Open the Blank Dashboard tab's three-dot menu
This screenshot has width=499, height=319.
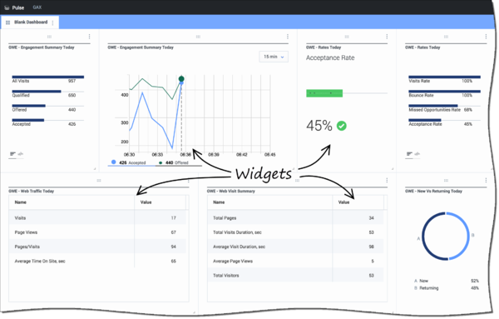[53, 22]
